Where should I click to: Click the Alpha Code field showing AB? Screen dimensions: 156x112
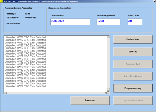[x=135, y=22]
